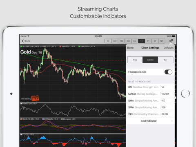196x147 pixels.
Task: Click the green OHLC legend marker
Action: pos(21,47)
